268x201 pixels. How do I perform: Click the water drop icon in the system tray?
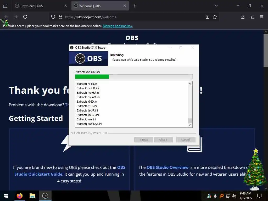[215, 196]
